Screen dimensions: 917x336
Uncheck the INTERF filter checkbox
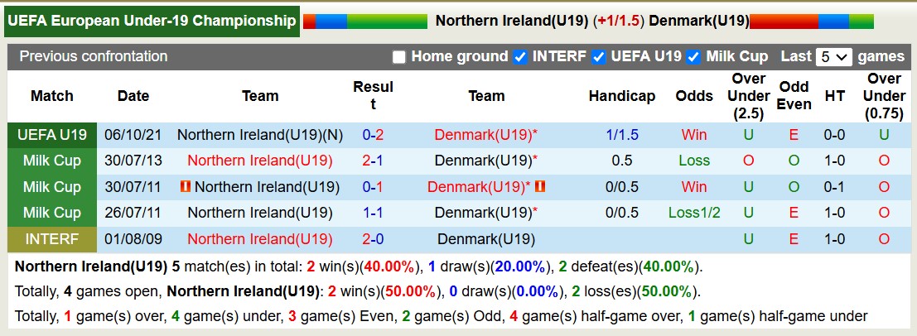click(x=520, y=57)
